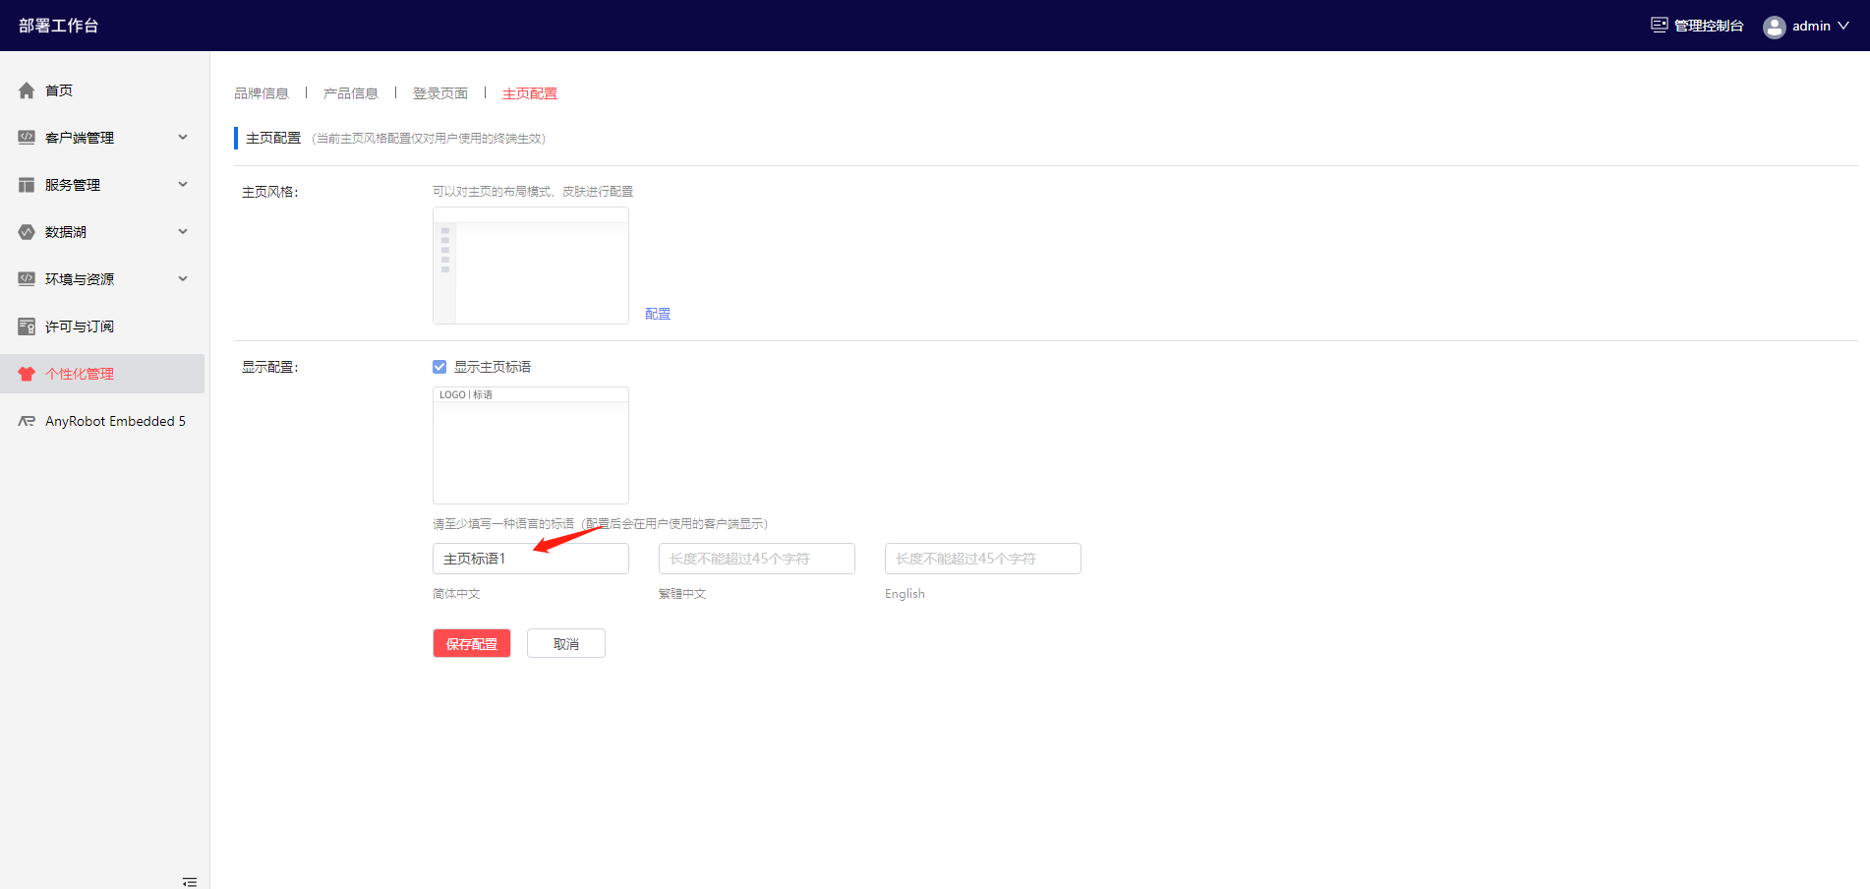
Task: Click the home icon in sidebar
Action: pyautogui.click(x=27, y=90)
